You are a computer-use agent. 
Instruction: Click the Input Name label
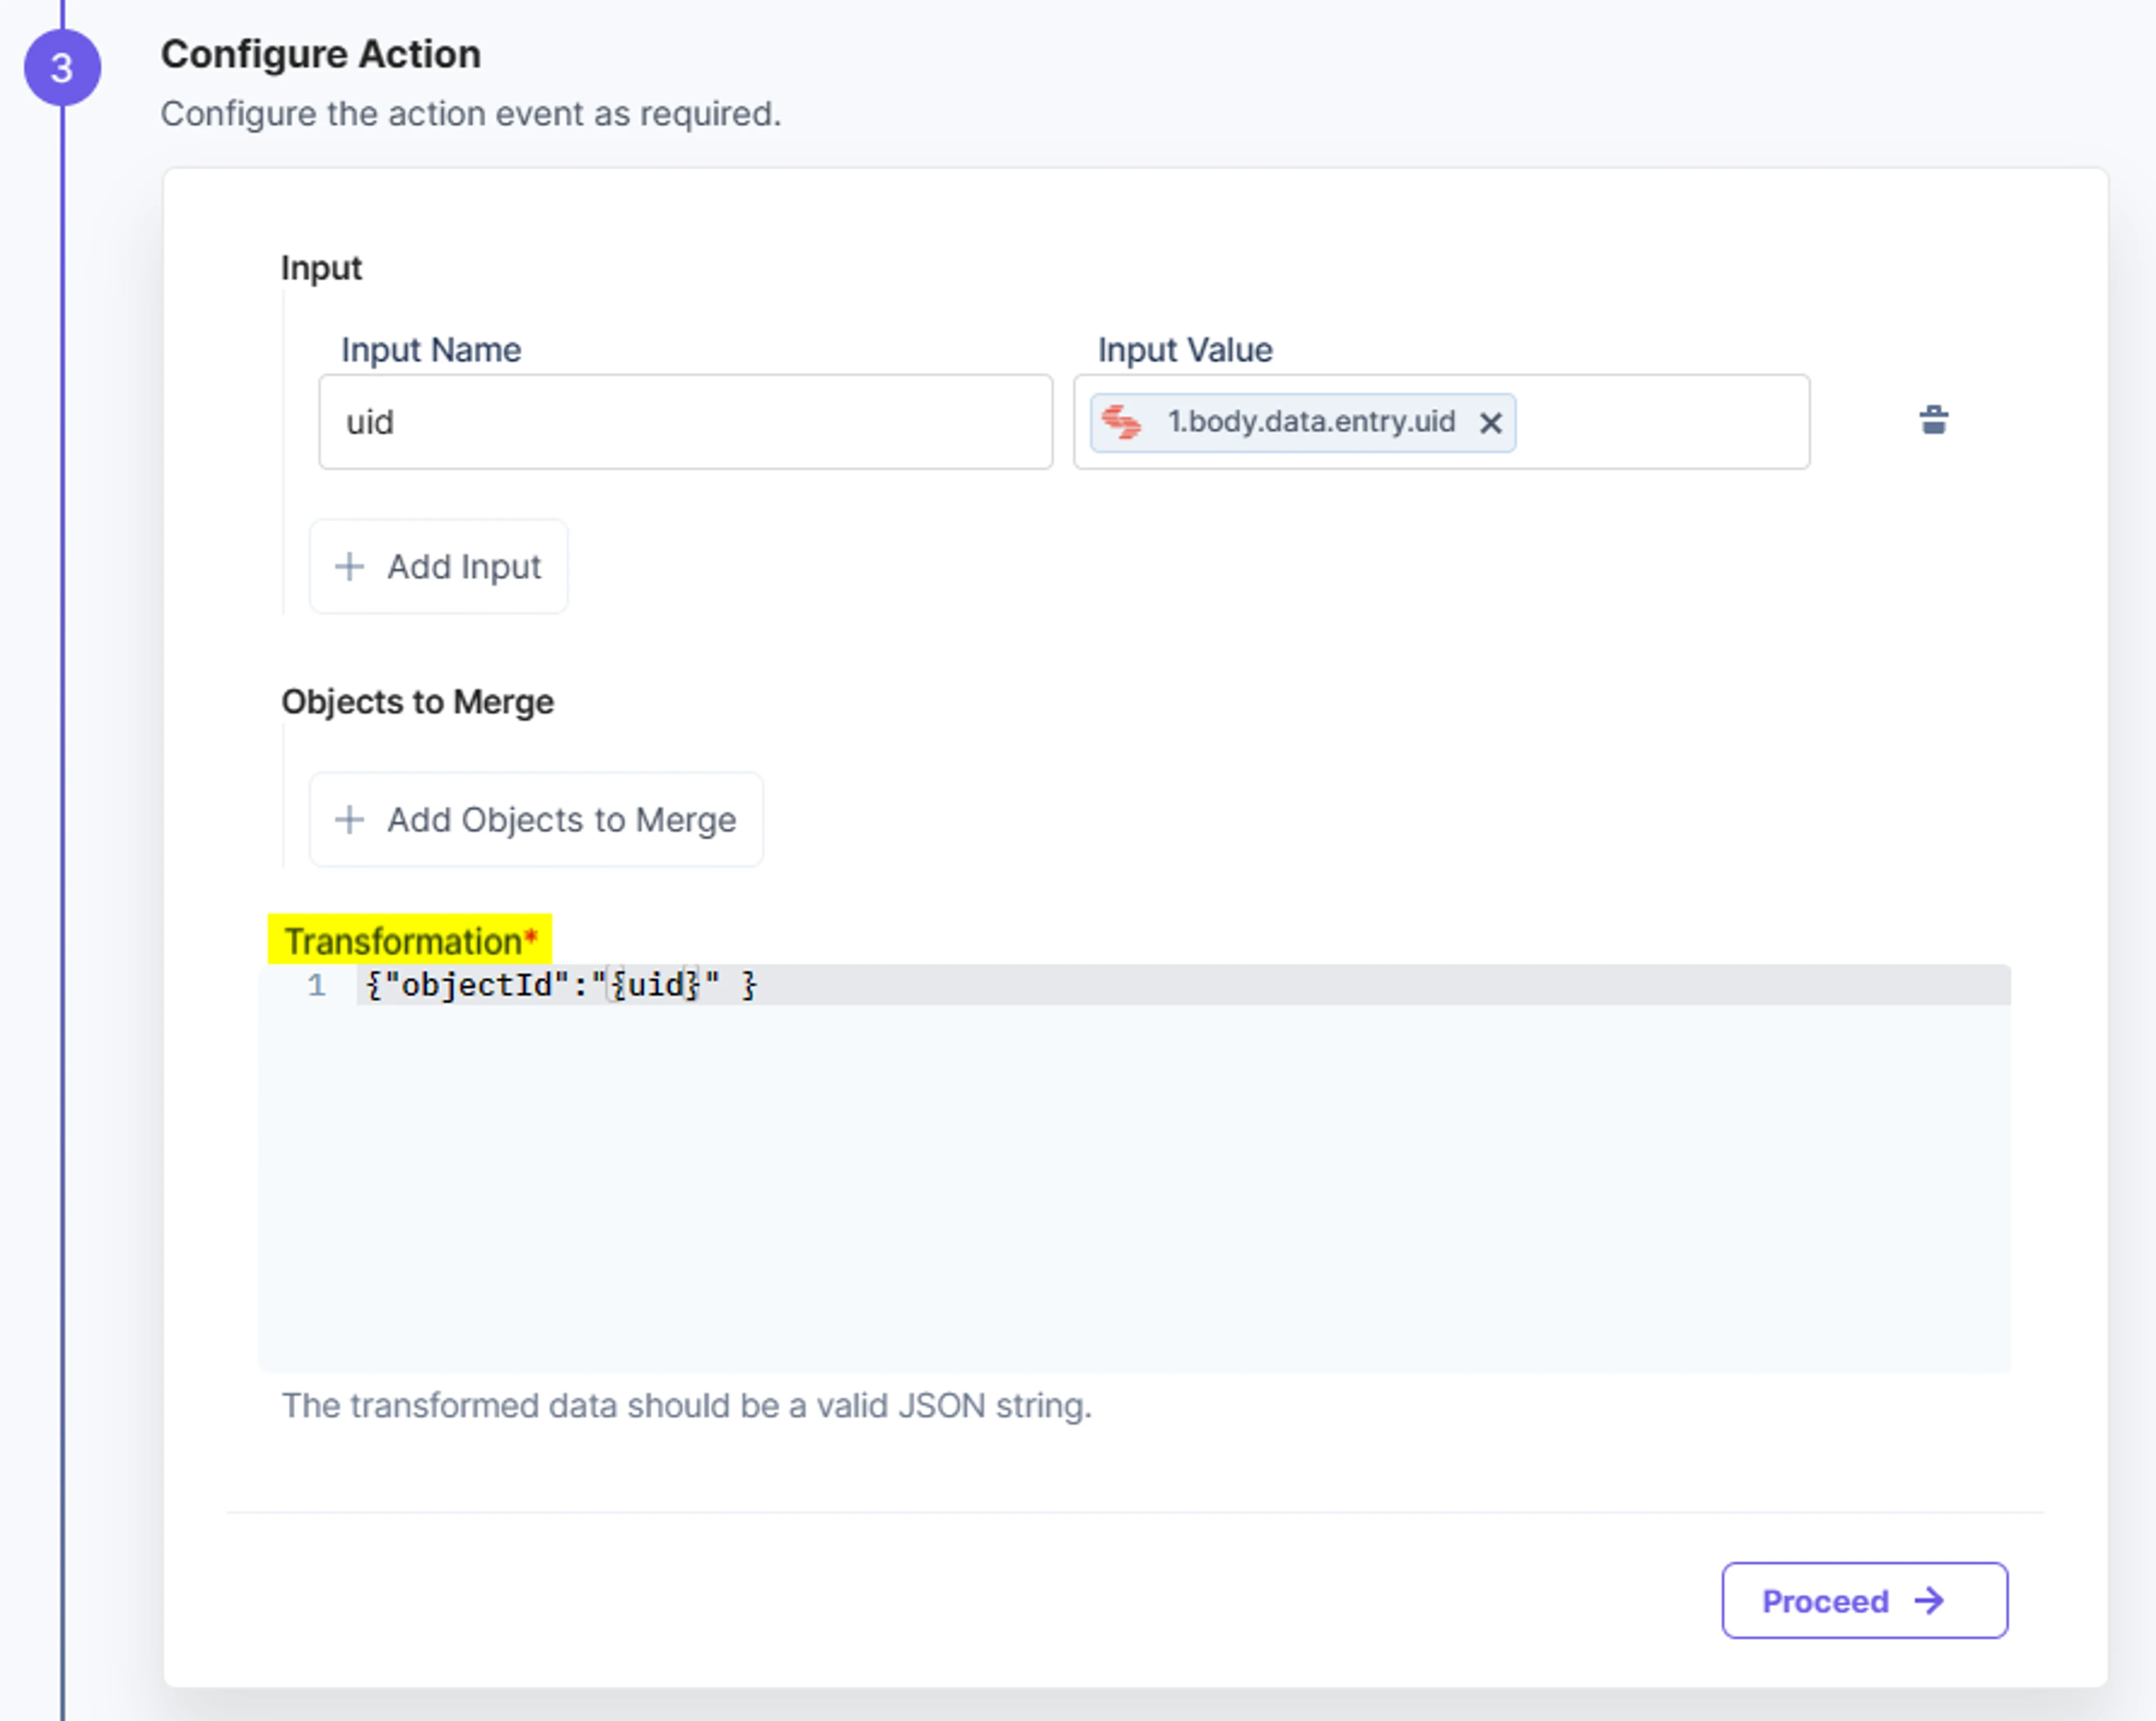tap(431, 349)
